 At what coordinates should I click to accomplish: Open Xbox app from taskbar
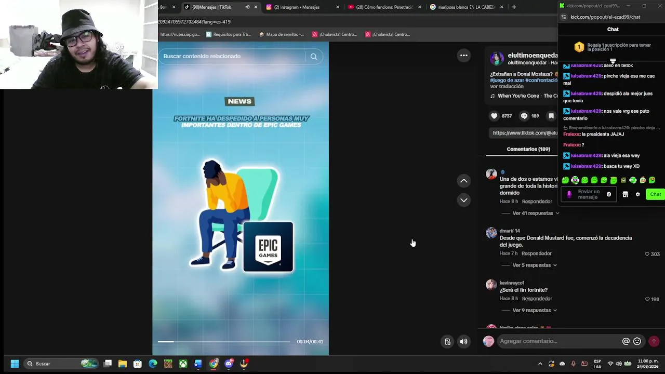183,364
